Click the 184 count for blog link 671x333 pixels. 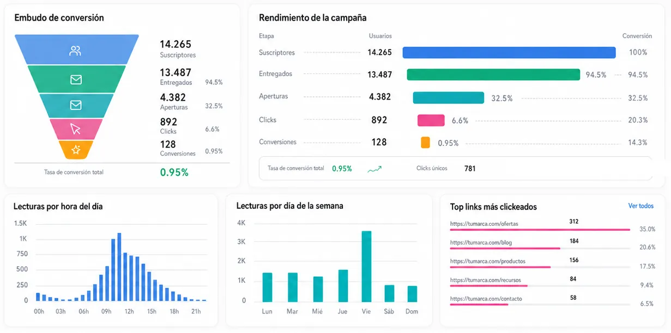pos(574,241)
